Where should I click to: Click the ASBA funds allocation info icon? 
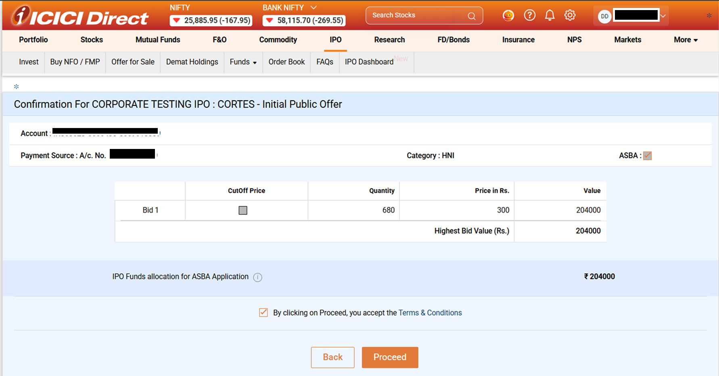click(x=257, y=277)
